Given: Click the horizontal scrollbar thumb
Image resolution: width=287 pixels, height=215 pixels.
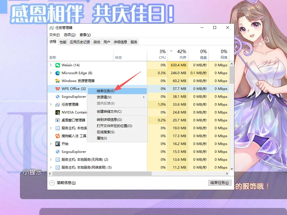Looking at the screenshot, I should click(x=102, y=173).
